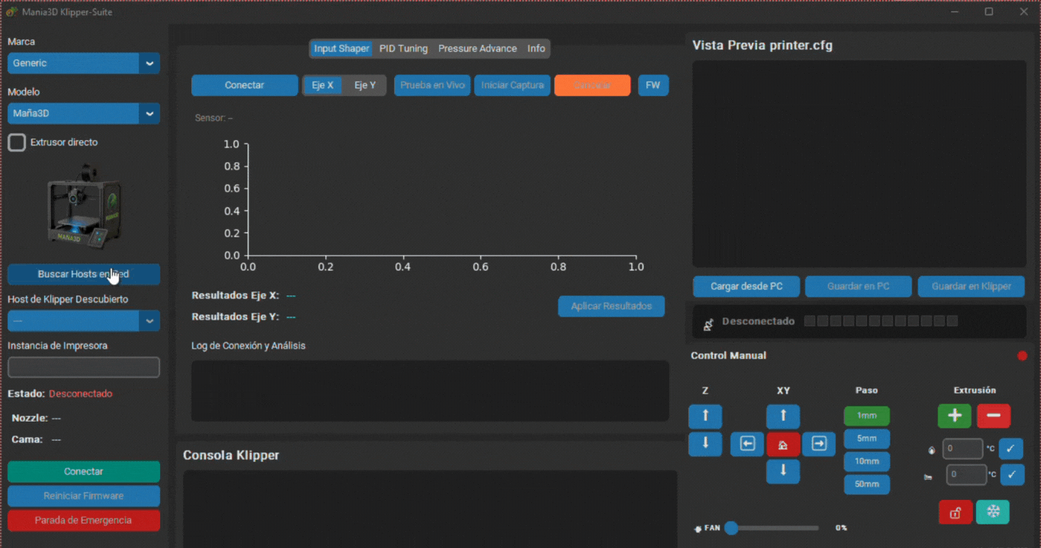This screenshot has width=1041, height=548.
Task: Open the Pressure Advance tab
Action: tap(477, 49)
